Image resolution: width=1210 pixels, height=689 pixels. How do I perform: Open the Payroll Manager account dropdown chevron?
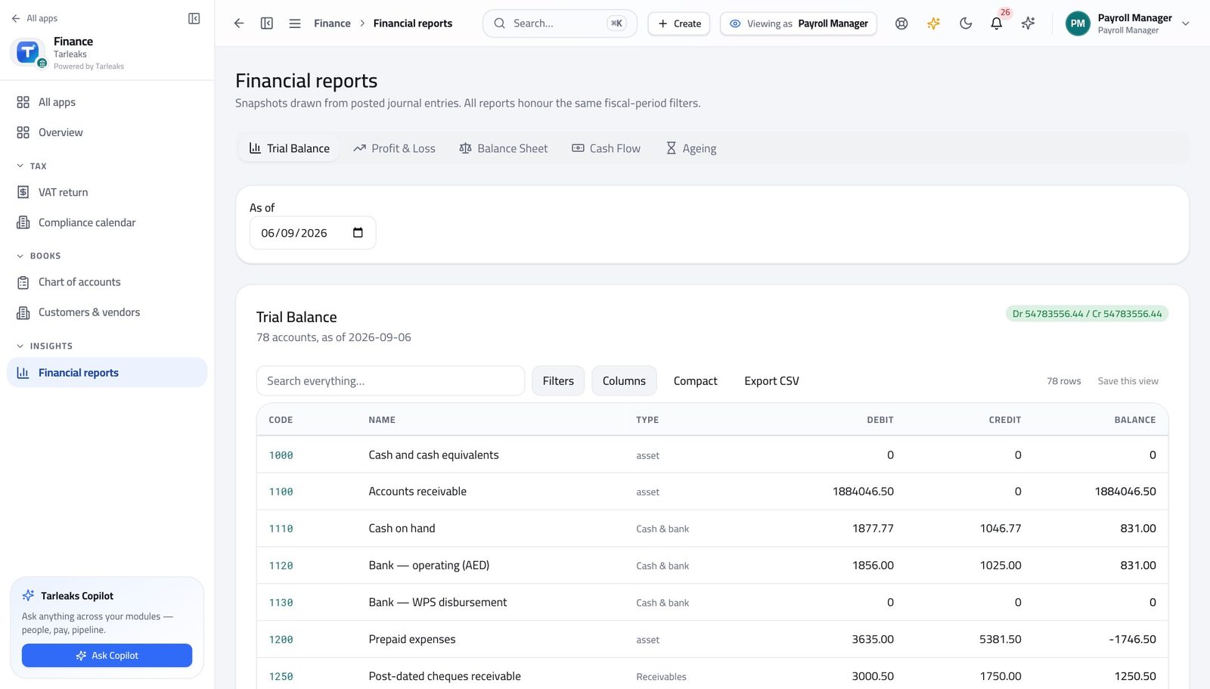1185,23
